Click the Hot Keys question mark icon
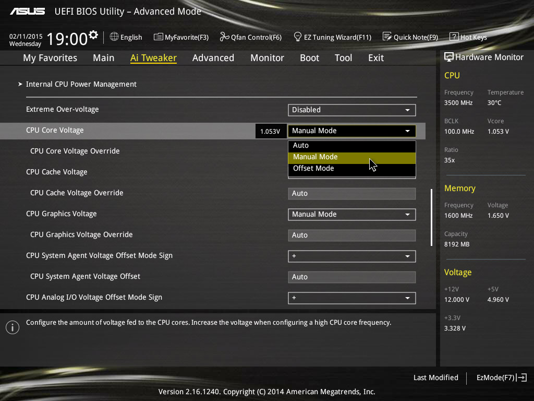This screenshot has width=534, height=401. (x=454, y=37)
